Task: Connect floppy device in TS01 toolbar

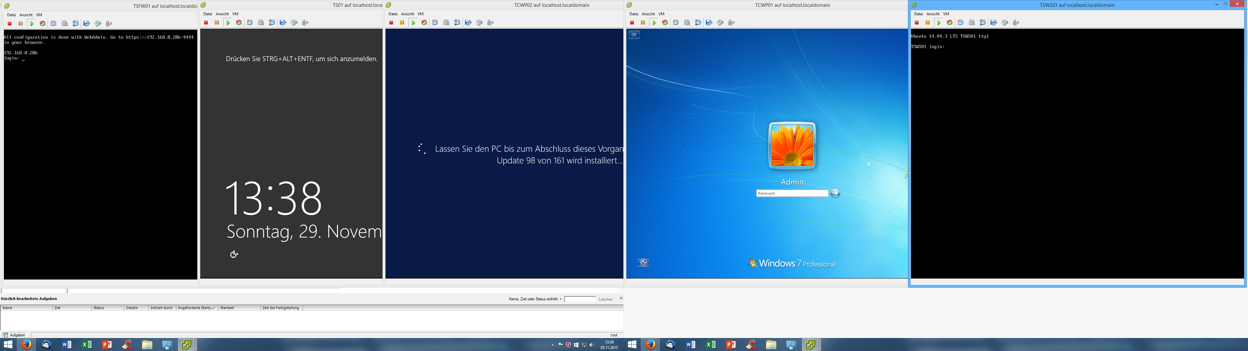Action: pyautogui.click(x=283, y=23)
